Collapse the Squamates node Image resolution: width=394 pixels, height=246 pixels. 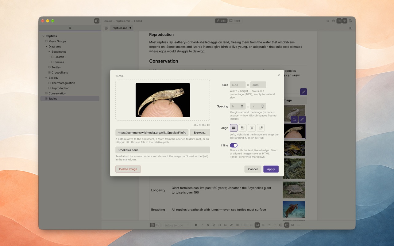[49, 52]
